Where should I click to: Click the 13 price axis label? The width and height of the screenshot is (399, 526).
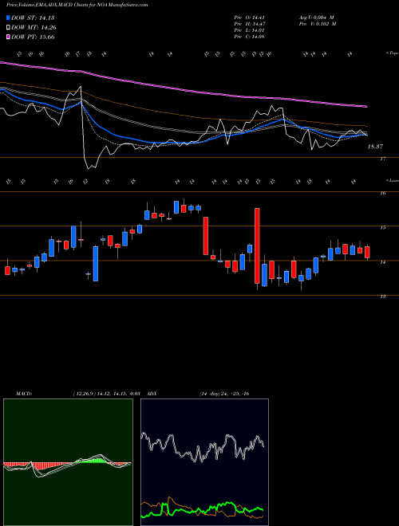coord(383,296)
